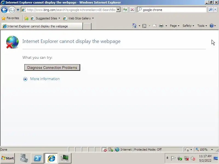Show hidden tray icons
Viewport: 219px width, 164px height.
pos(167,158)
